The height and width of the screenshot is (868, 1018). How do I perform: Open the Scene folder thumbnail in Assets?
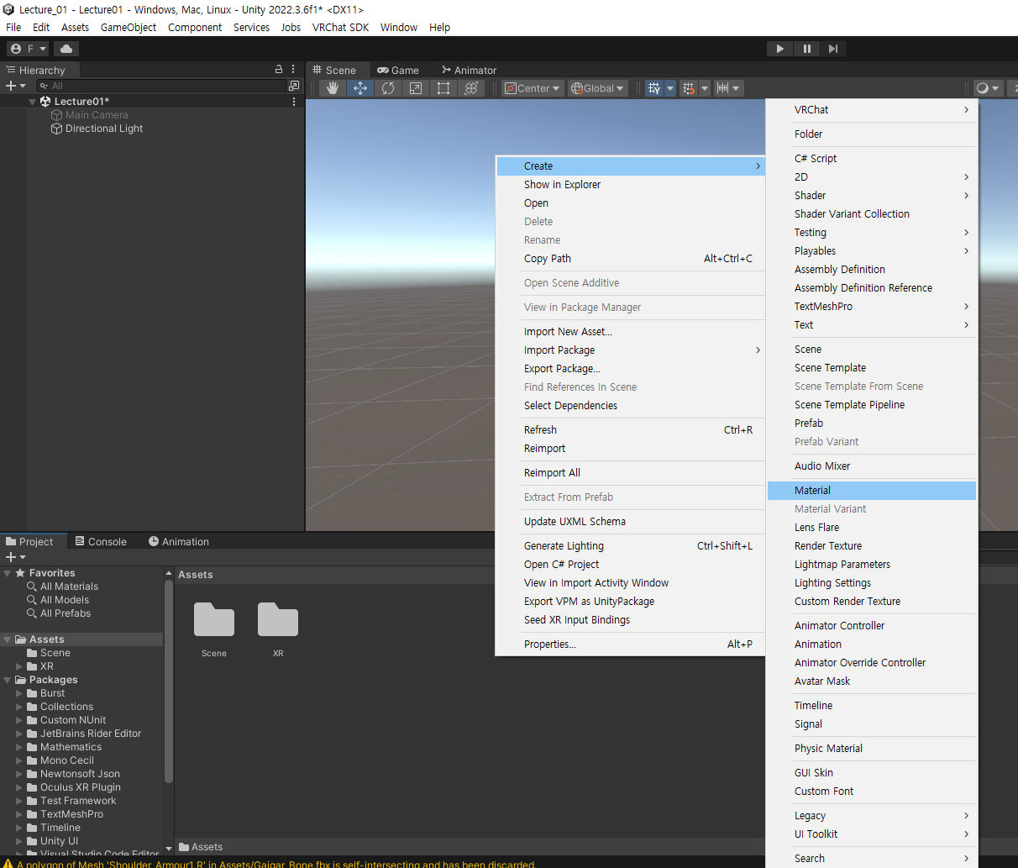214,619
